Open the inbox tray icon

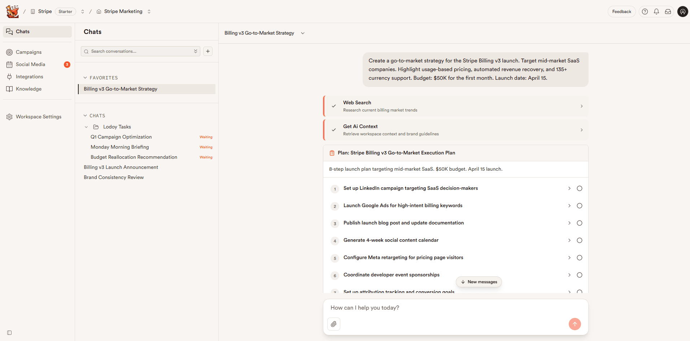[x=668, y=12]
